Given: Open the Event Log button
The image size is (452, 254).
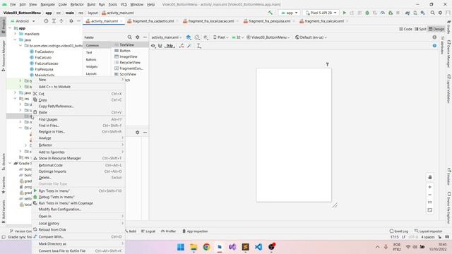Looking at the screenshot, I should coord(398,231).
